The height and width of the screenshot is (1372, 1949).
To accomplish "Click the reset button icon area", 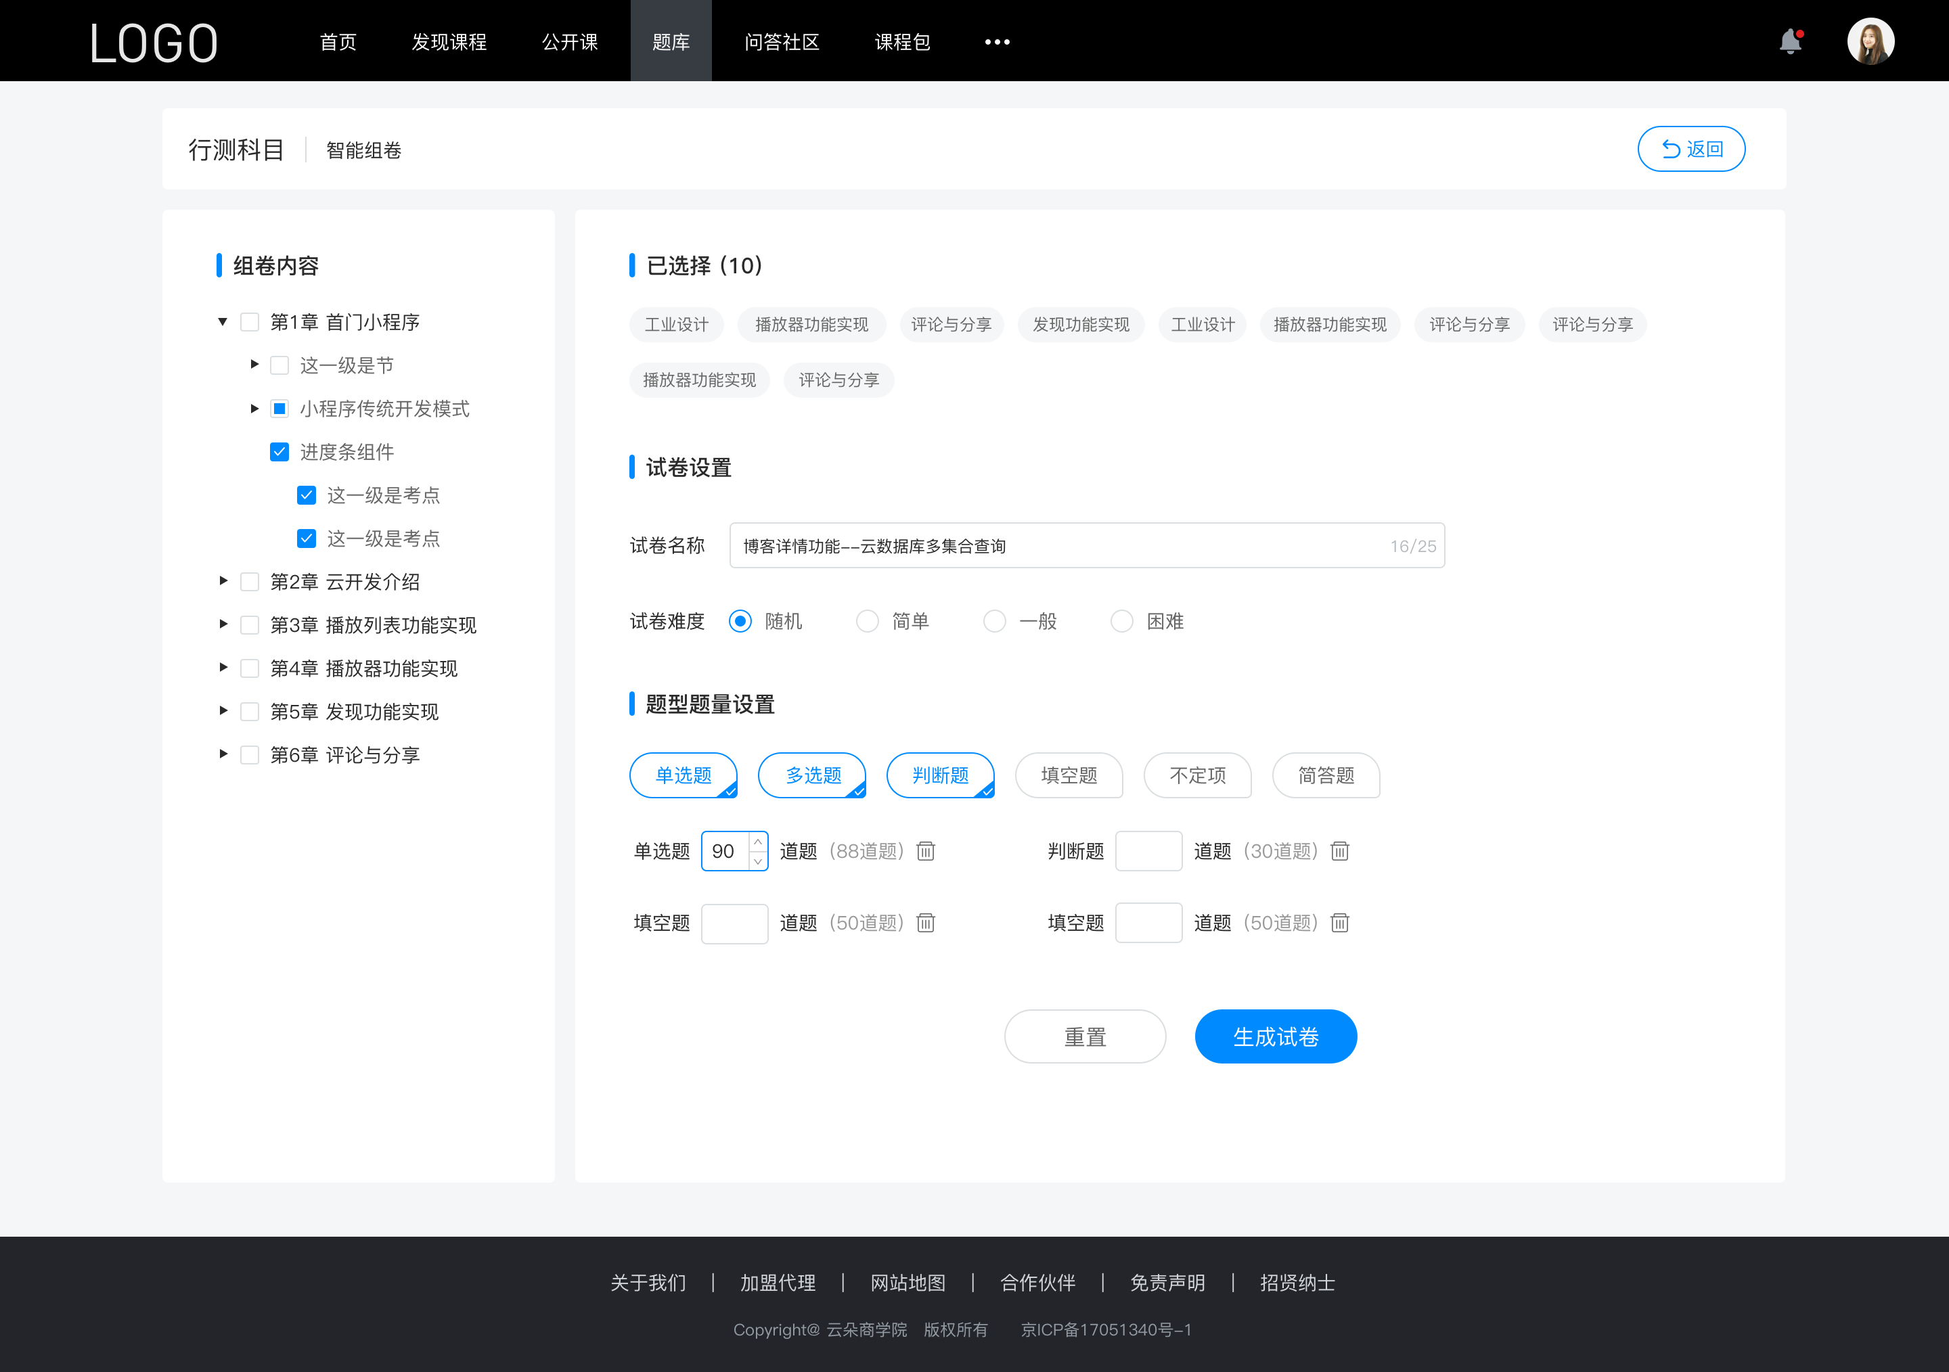I will click(1084, 1035).
